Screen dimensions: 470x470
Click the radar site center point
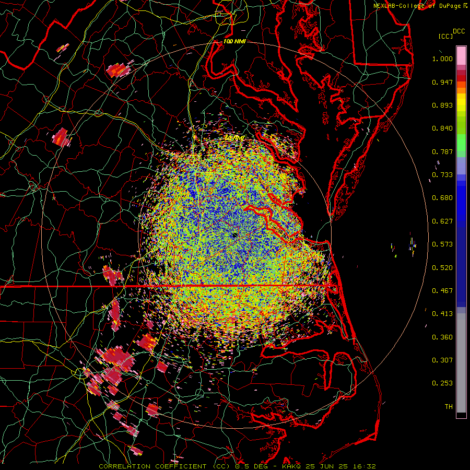tap(234, 236)
